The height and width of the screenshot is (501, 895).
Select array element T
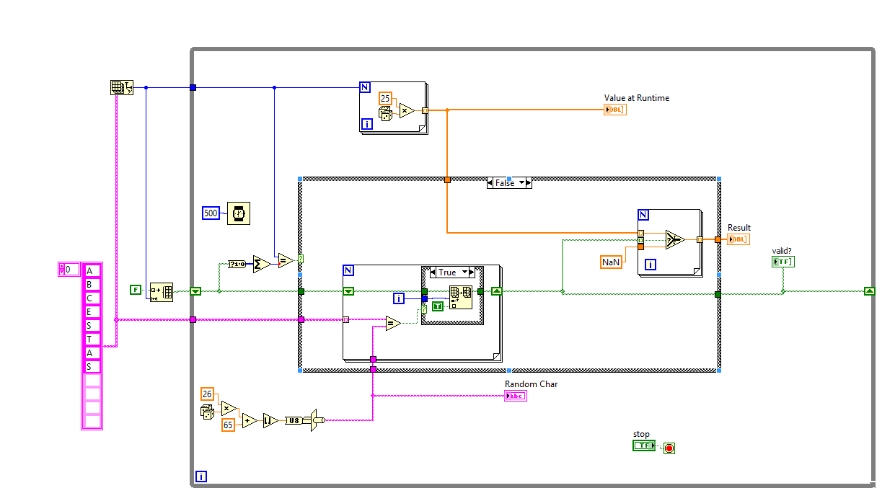(92, 340)
